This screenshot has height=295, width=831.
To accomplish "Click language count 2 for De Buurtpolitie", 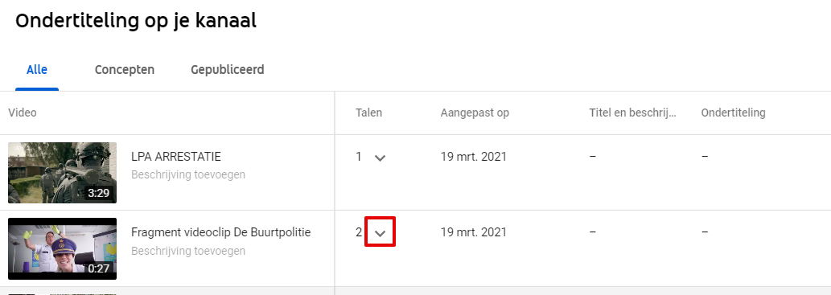I will pos(359,232).
